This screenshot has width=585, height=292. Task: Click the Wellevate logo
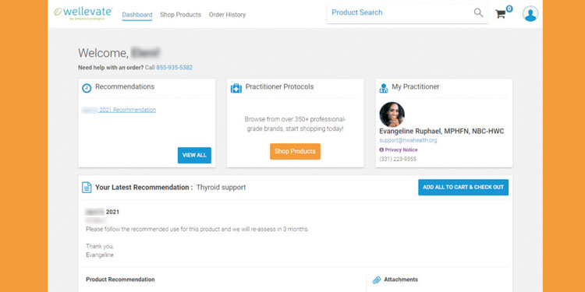(x=83, y=13)
